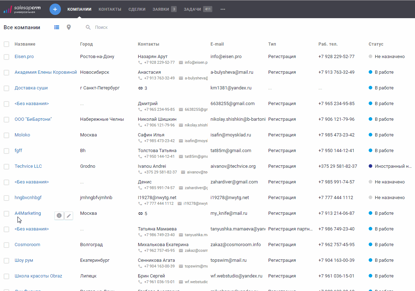415x291 pixels.
Task: Click the SalesapCRM logo
Action: tap(22, 9)
